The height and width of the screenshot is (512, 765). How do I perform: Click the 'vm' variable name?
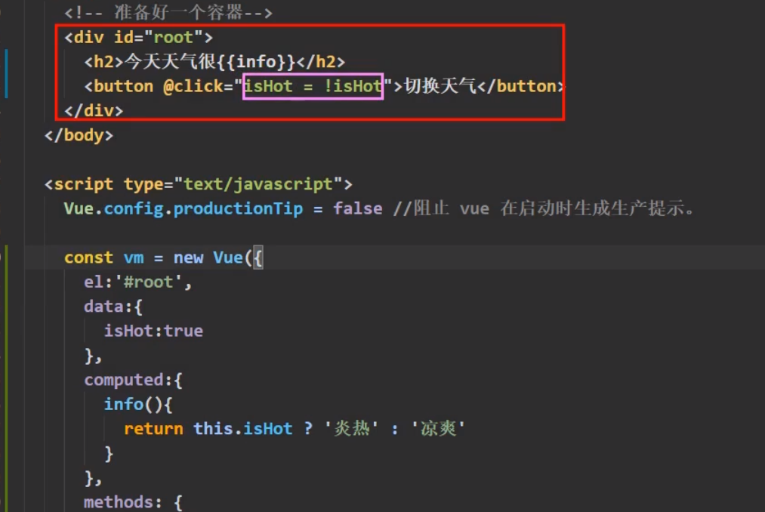134,258
